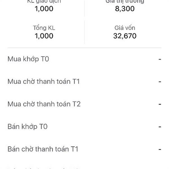This screenshot has height=169, width=169.
Task: Tap the KL giao dịch header label
Action: (x=44, y=2)
